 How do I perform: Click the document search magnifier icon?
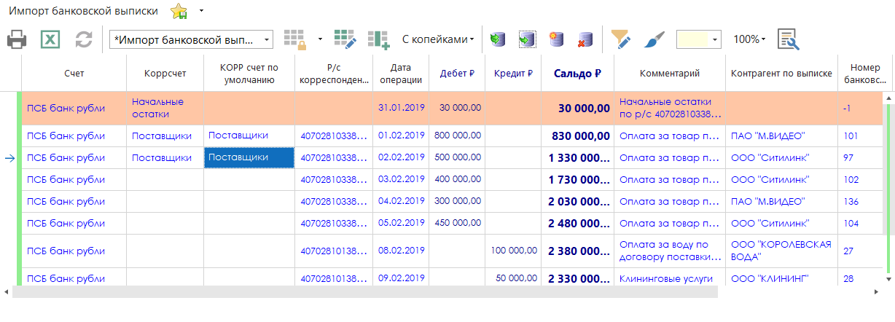pyautogui.click(x=788, y=39)
